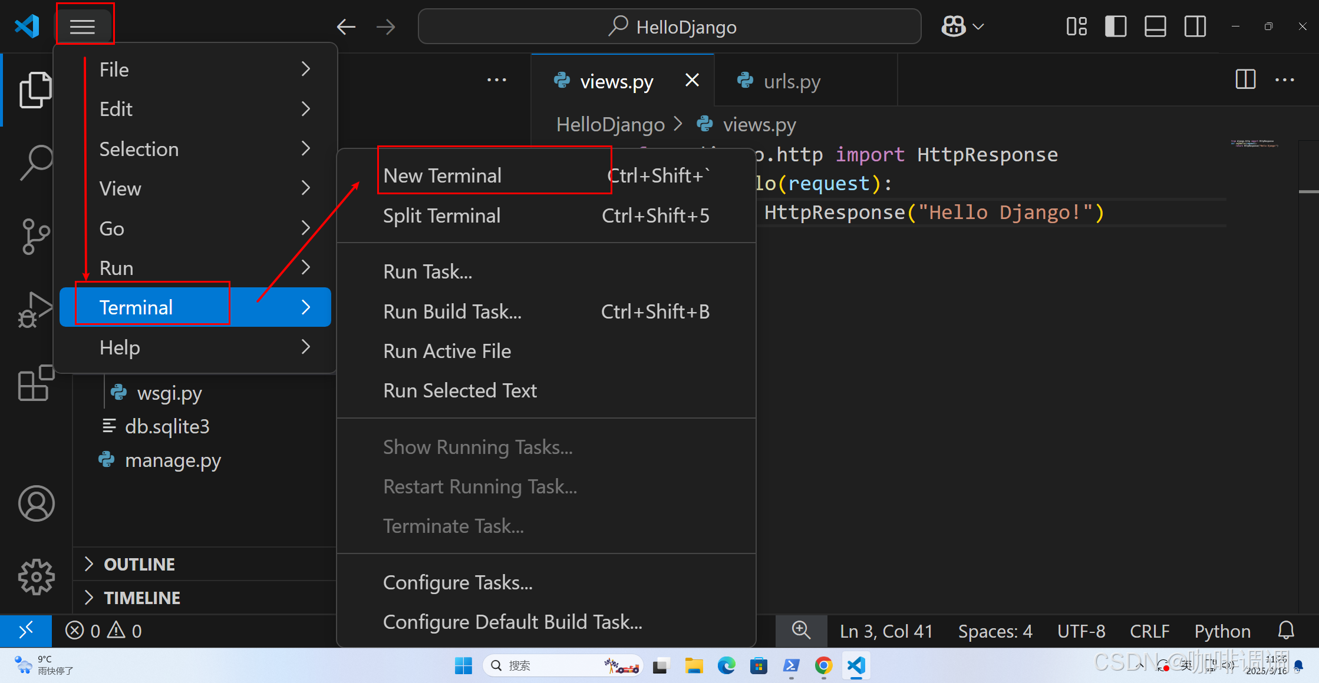This screenshot has width=1319, height=683.
Task: Click the split editor icon above the code
Action: point(1245,79)
